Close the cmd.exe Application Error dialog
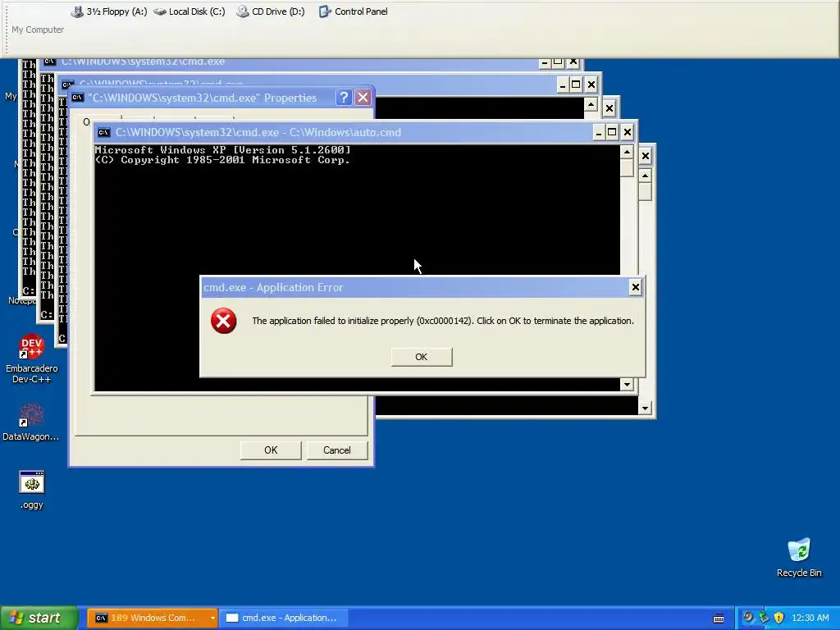Viewport: 840px width, 630px height. tap(635, 288)
